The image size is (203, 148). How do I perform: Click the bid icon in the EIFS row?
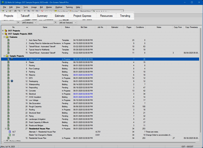8,78
